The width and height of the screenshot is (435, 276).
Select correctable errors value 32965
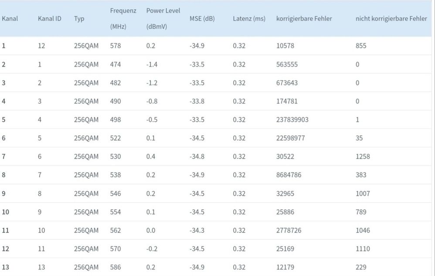click(x=285, y=194)
